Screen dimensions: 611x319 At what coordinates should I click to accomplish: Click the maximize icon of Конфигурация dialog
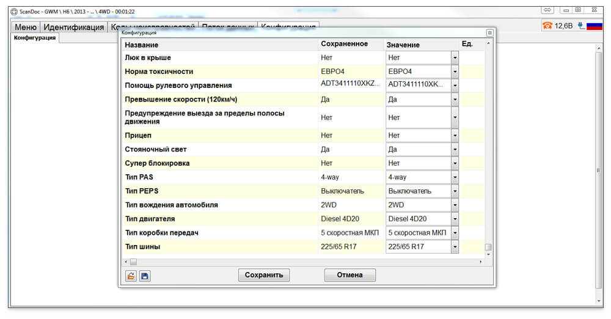coord(490,33)
